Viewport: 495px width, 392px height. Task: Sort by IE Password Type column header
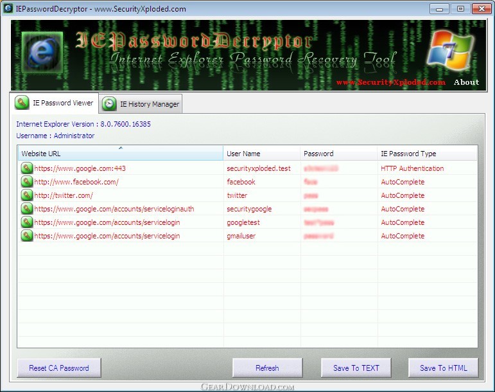click(427, 154)
